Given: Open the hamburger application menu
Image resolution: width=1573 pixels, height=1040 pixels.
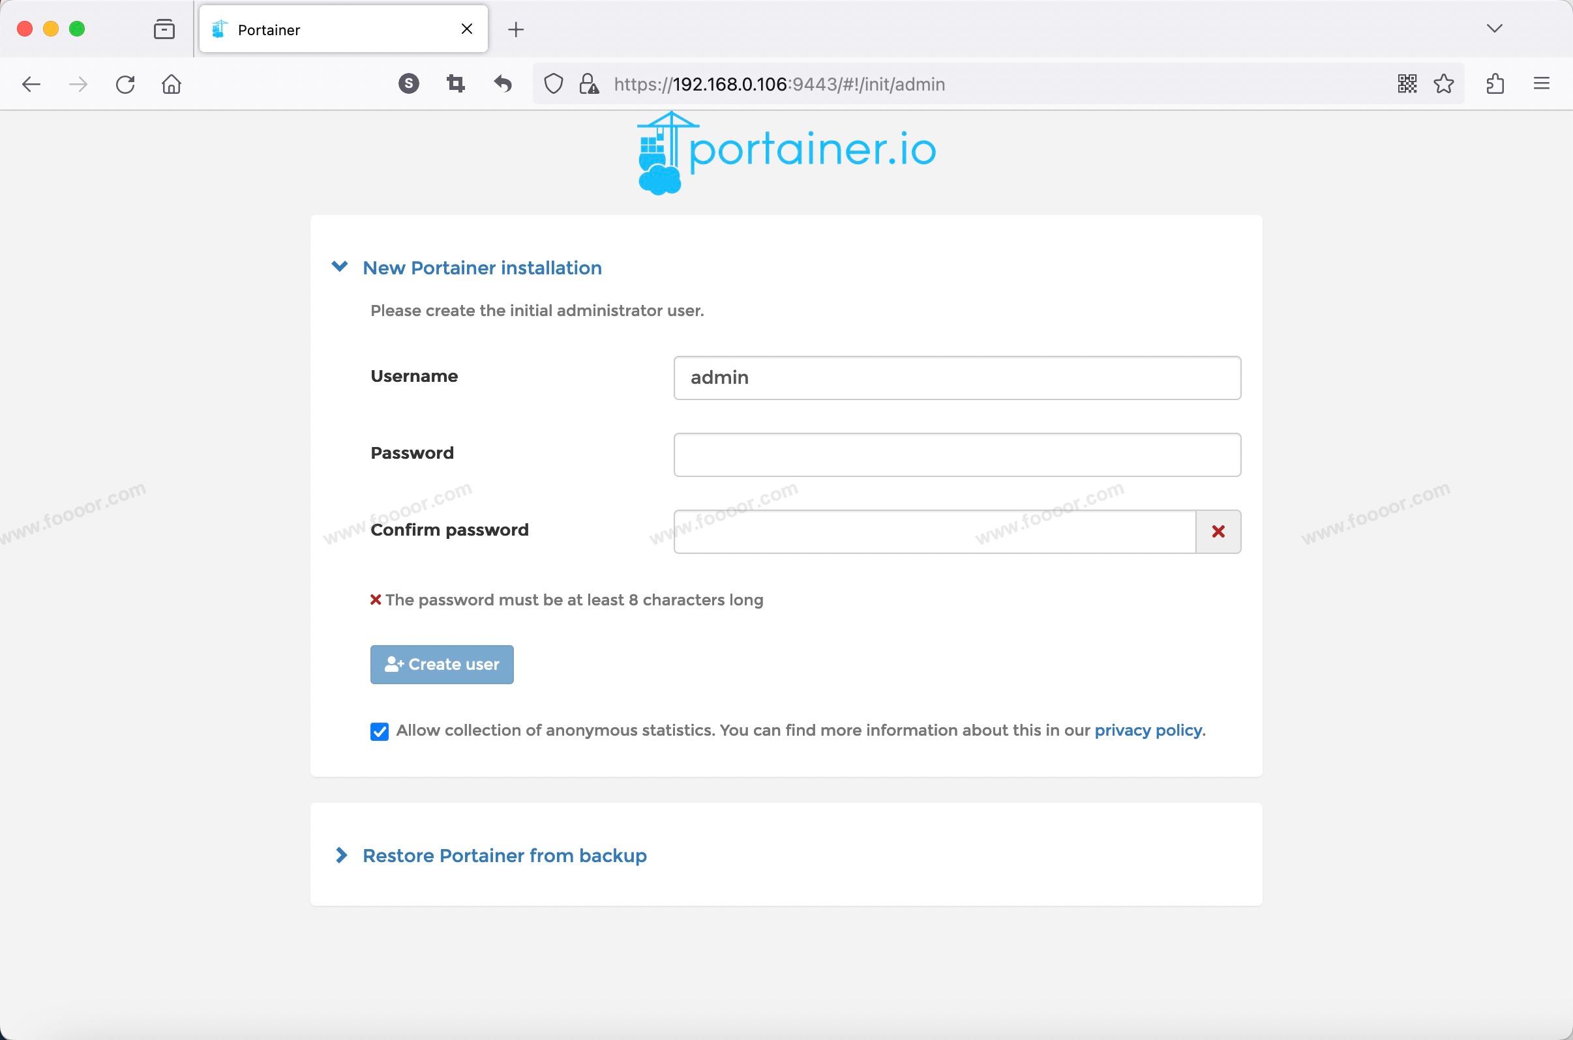Looking at the screenshot, I should [x=1541, y=83].
